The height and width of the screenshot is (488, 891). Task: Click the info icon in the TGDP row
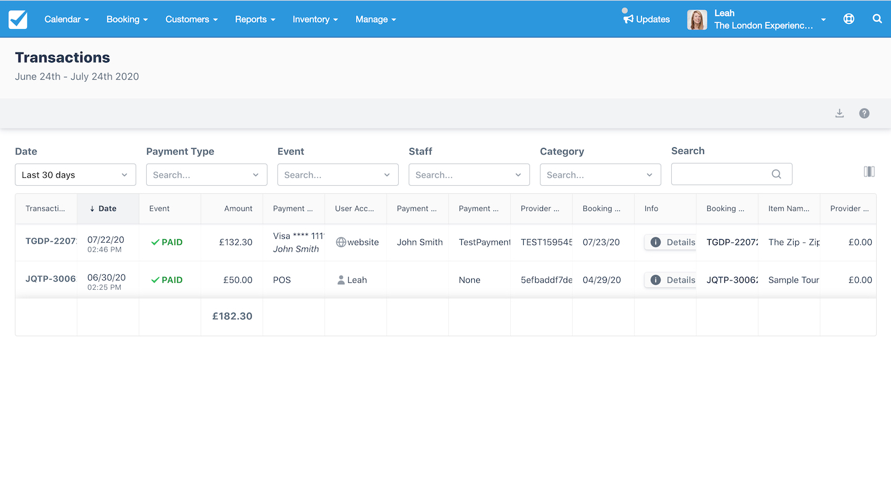pyautogui.click(x=656, y=242)
